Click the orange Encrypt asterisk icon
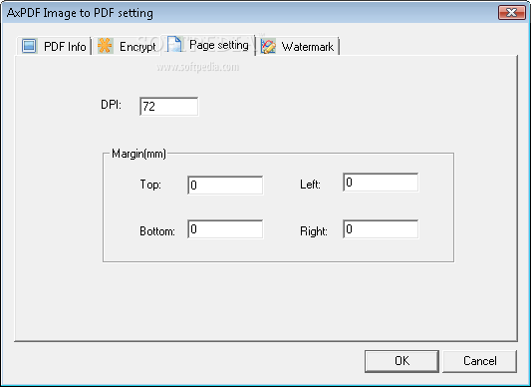The height and width of the screenshot is (387, 531). click(105, 46)
